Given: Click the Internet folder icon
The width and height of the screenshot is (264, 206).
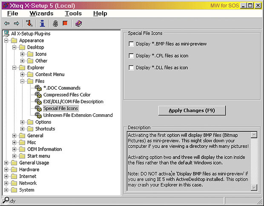Looking at the screenshot, I should pyautogui.click(x=14, y=176).
